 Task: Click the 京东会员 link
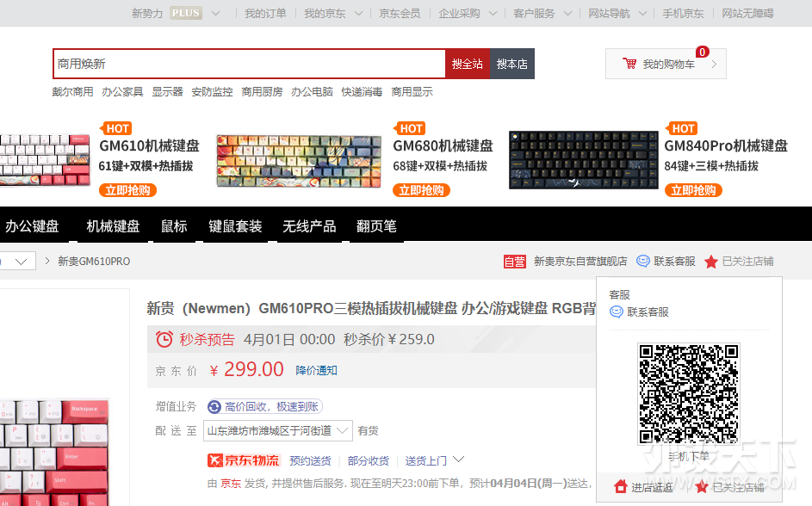coord(400,14)
